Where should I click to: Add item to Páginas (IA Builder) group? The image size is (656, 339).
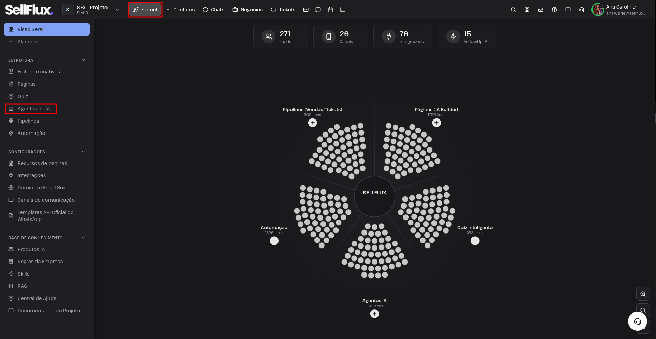437,123
